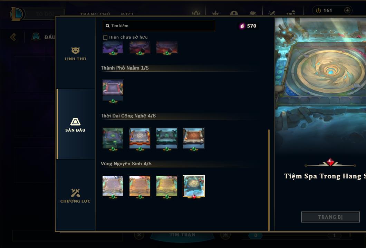Choose the first Vùng Nguyên Sinh arena

click(x=113, y=186)
